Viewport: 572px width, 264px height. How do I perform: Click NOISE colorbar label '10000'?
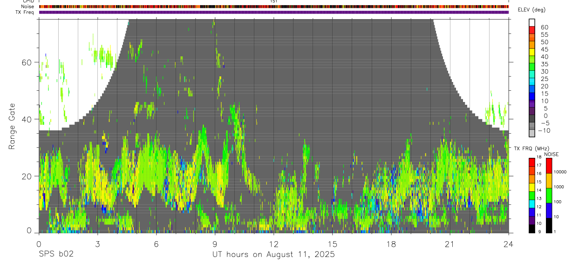pyautogui.click(x=560, y=172)
